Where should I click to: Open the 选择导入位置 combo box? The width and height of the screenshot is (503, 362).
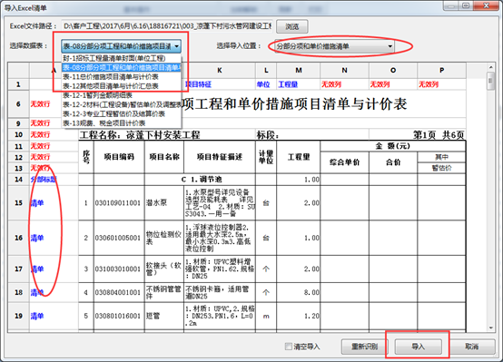click(x=334, y=46)
